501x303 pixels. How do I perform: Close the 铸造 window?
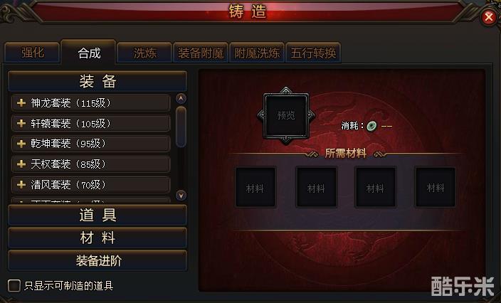coord(488,16)
